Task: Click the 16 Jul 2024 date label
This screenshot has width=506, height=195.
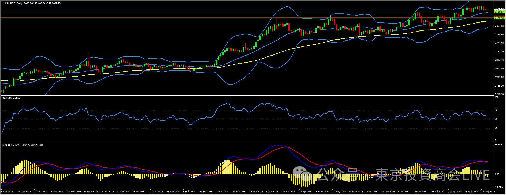Action: (421, 192)
